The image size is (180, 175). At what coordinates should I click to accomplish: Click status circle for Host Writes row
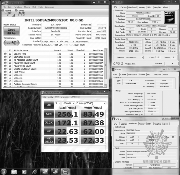click(5, 72)
